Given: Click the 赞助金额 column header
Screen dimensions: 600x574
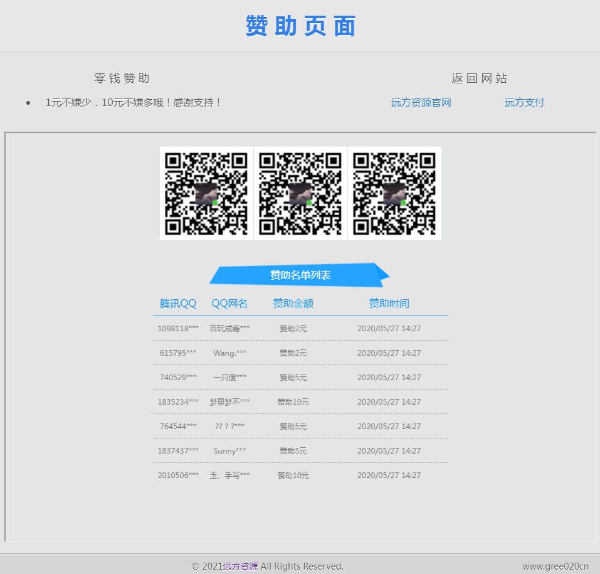Looking at the screenshot, I should click(x=293, y=304).
